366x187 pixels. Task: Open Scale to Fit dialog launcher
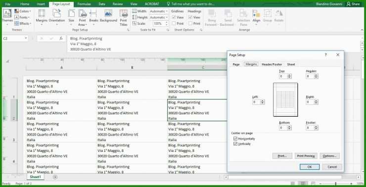coord(168,30)
